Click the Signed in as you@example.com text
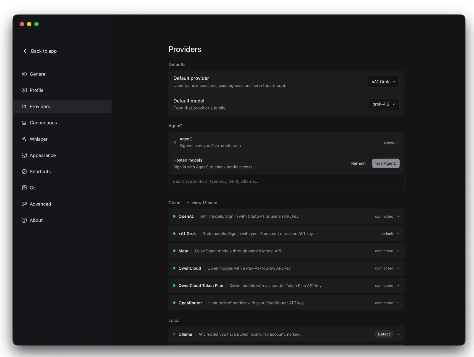Image resolution: width=474 pixels, height=357 pixels. [x=210, y=146]
